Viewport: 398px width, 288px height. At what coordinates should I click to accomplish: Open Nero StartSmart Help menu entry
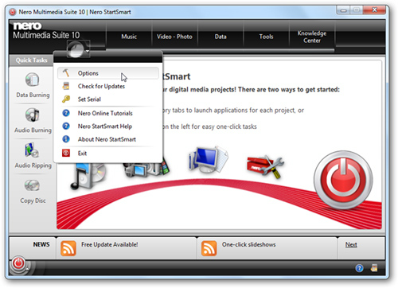click(108, 126)
